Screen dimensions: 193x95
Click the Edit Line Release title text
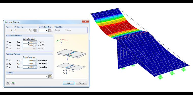(x=12, y=22)
